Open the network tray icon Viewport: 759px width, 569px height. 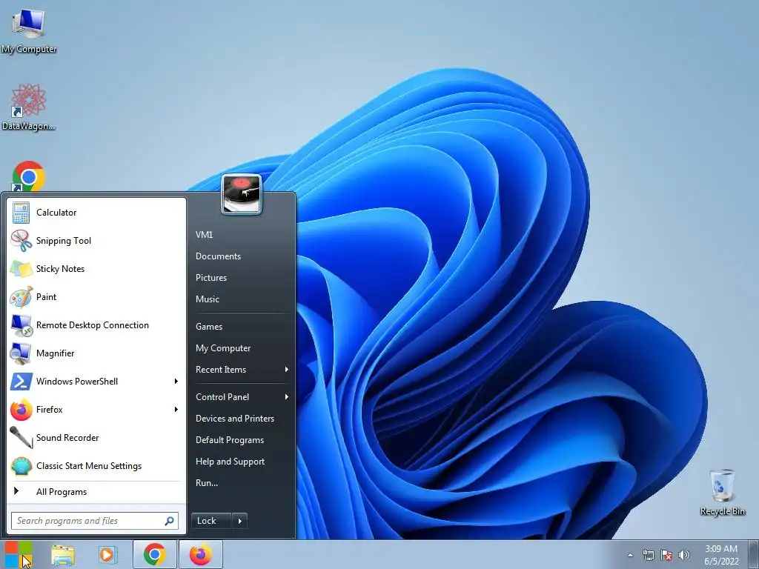648,555
